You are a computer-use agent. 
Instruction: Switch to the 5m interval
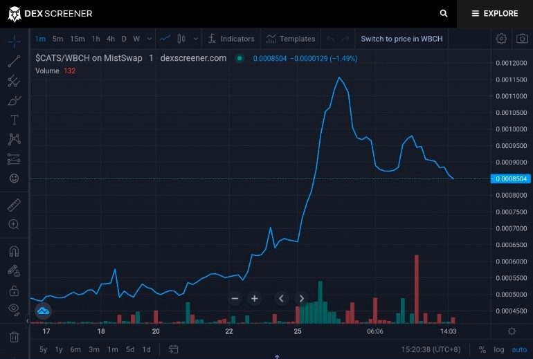click(x=57, y=39)
